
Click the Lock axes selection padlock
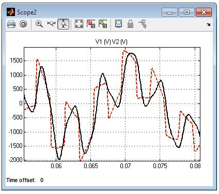click(x=130, y=24)
